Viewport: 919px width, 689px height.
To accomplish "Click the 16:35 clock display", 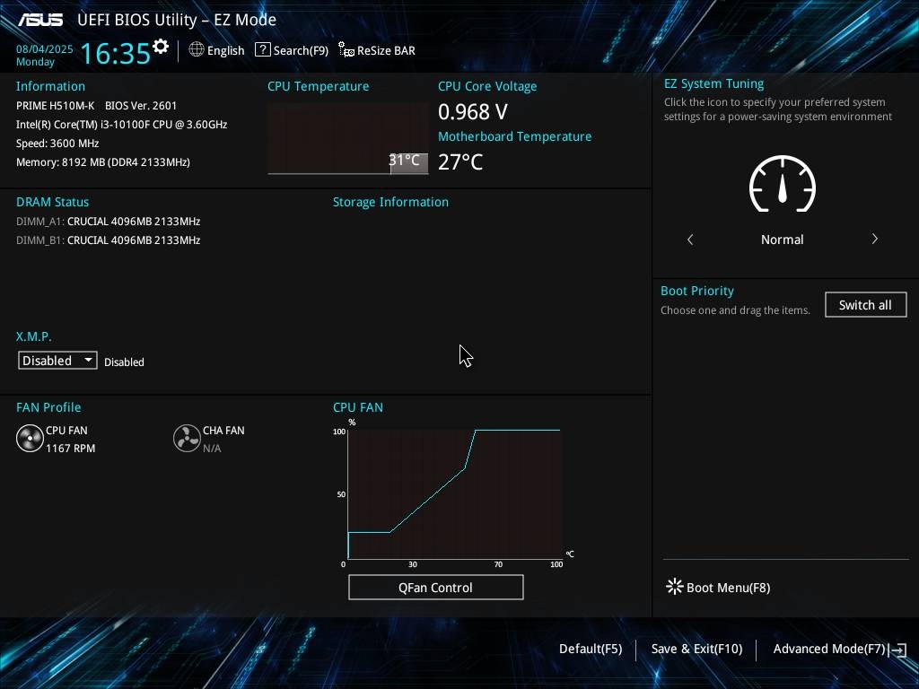I will point(116,53).
